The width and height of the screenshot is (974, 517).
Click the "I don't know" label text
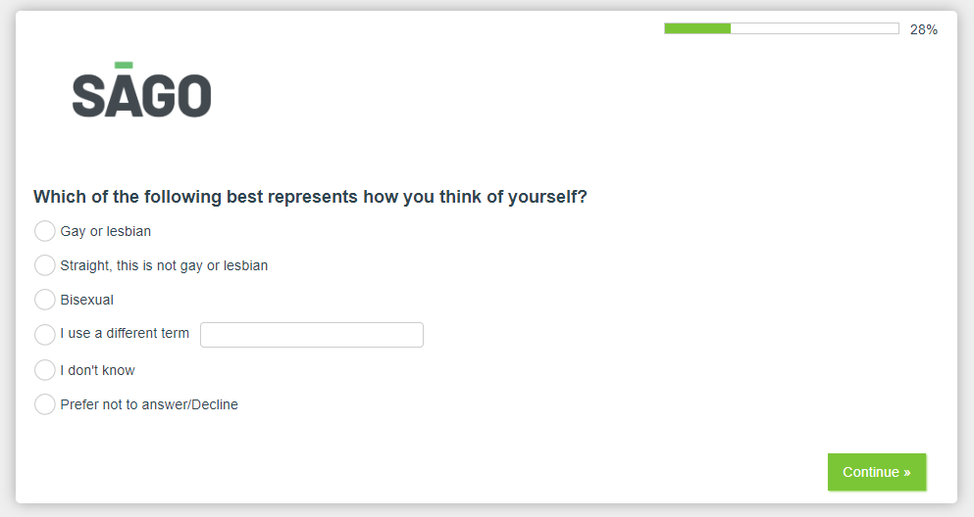tap(97, 371)
